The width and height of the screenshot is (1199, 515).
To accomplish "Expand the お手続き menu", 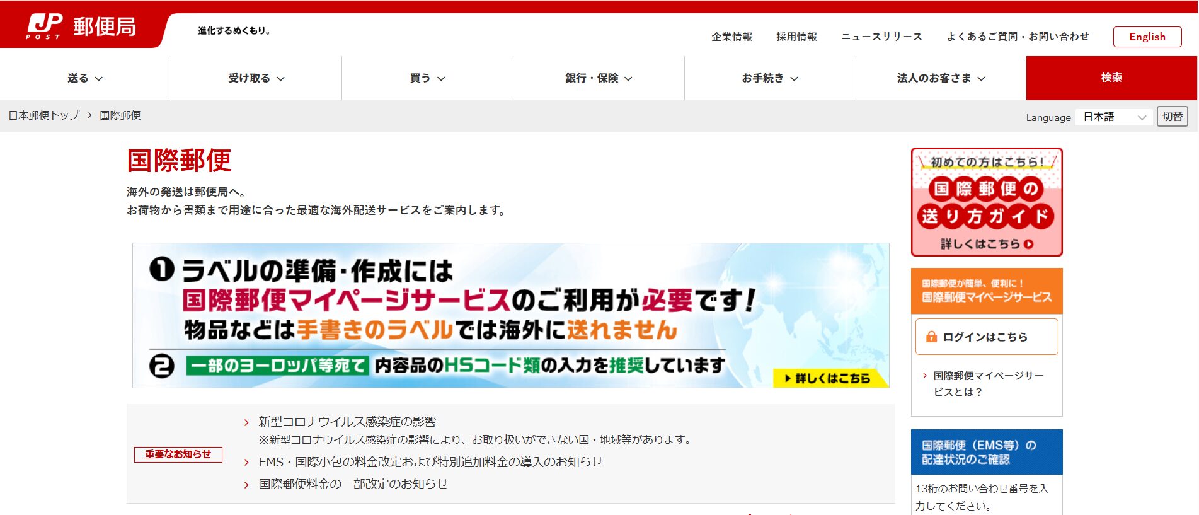I will 770,78.
